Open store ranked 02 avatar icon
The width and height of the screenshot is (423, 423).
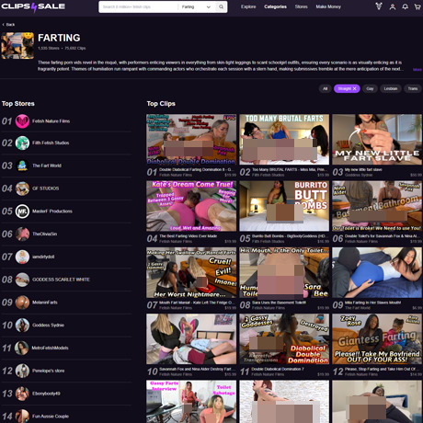click(x=22, y=143)
